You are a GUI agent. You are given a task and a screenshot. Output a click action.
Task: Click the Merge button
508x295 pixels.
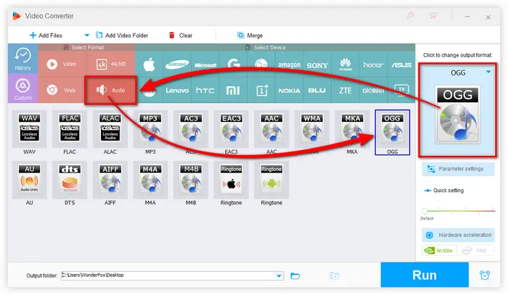pyautogui.click(x=250, y=36)
